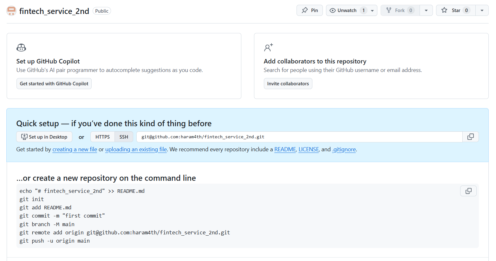496x261 pixels.
Task: Click the Set up GitHub Copilot heading
Action: pyautogui.click(x=48, y=61)
